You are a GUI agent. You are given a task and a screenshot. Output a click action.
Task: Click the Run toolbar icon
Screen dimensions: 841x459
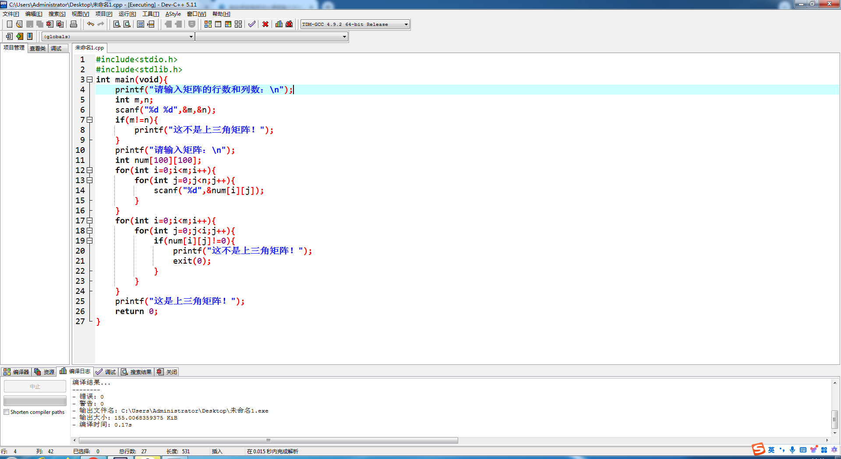click(x=218, y=24)
